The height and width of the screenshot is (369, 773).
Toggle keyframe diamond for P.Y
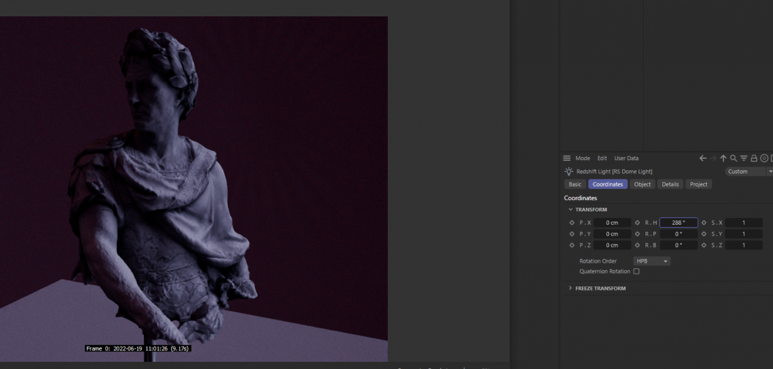click(x=572, y=234)
